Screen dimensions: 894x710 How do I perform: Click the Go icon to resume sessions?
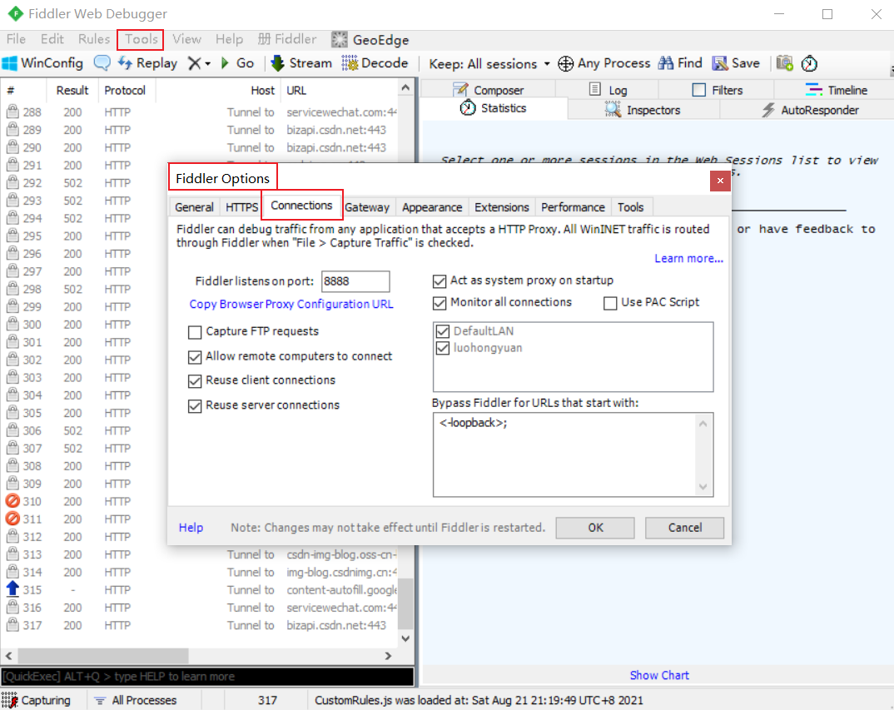[x=240, y=62]
